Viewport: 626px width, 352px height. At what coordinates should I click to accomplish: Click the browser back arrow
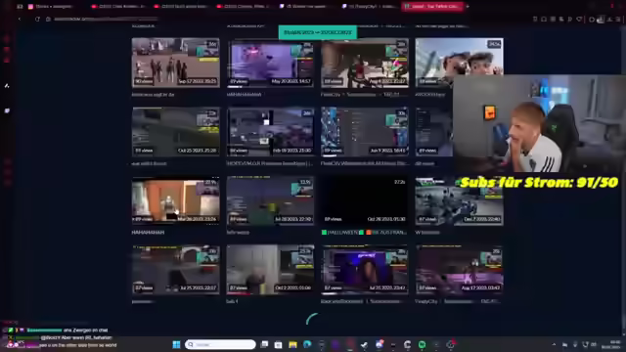(x=20, y=19)
